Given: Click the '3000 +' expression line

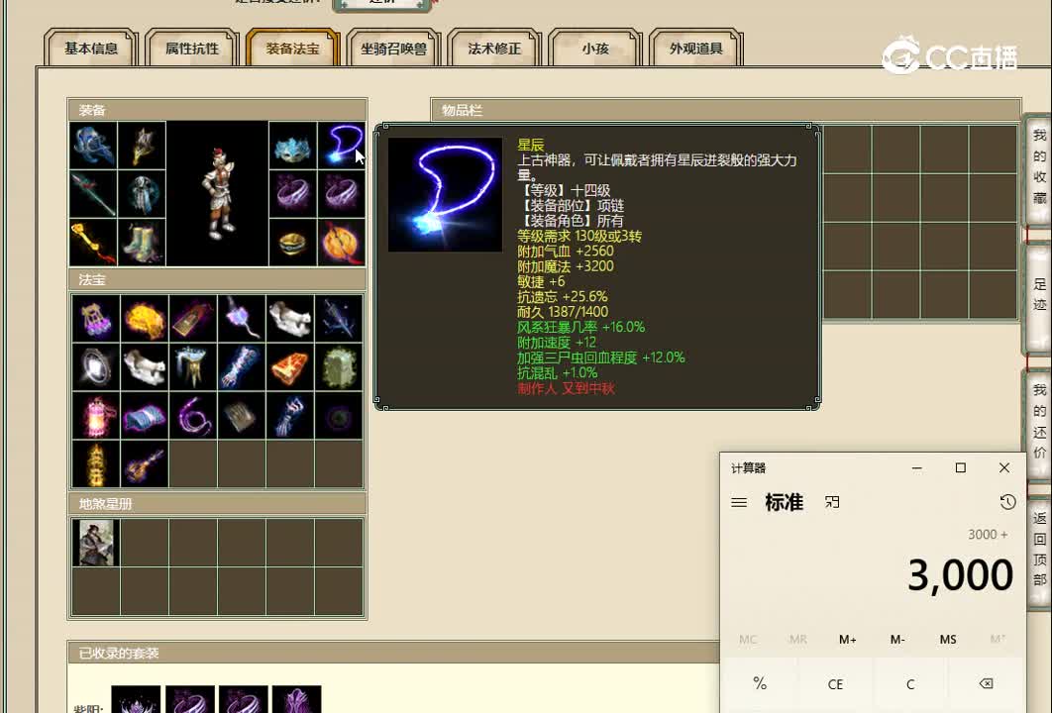Looking at the screenshot, I should tap(988, 534).
